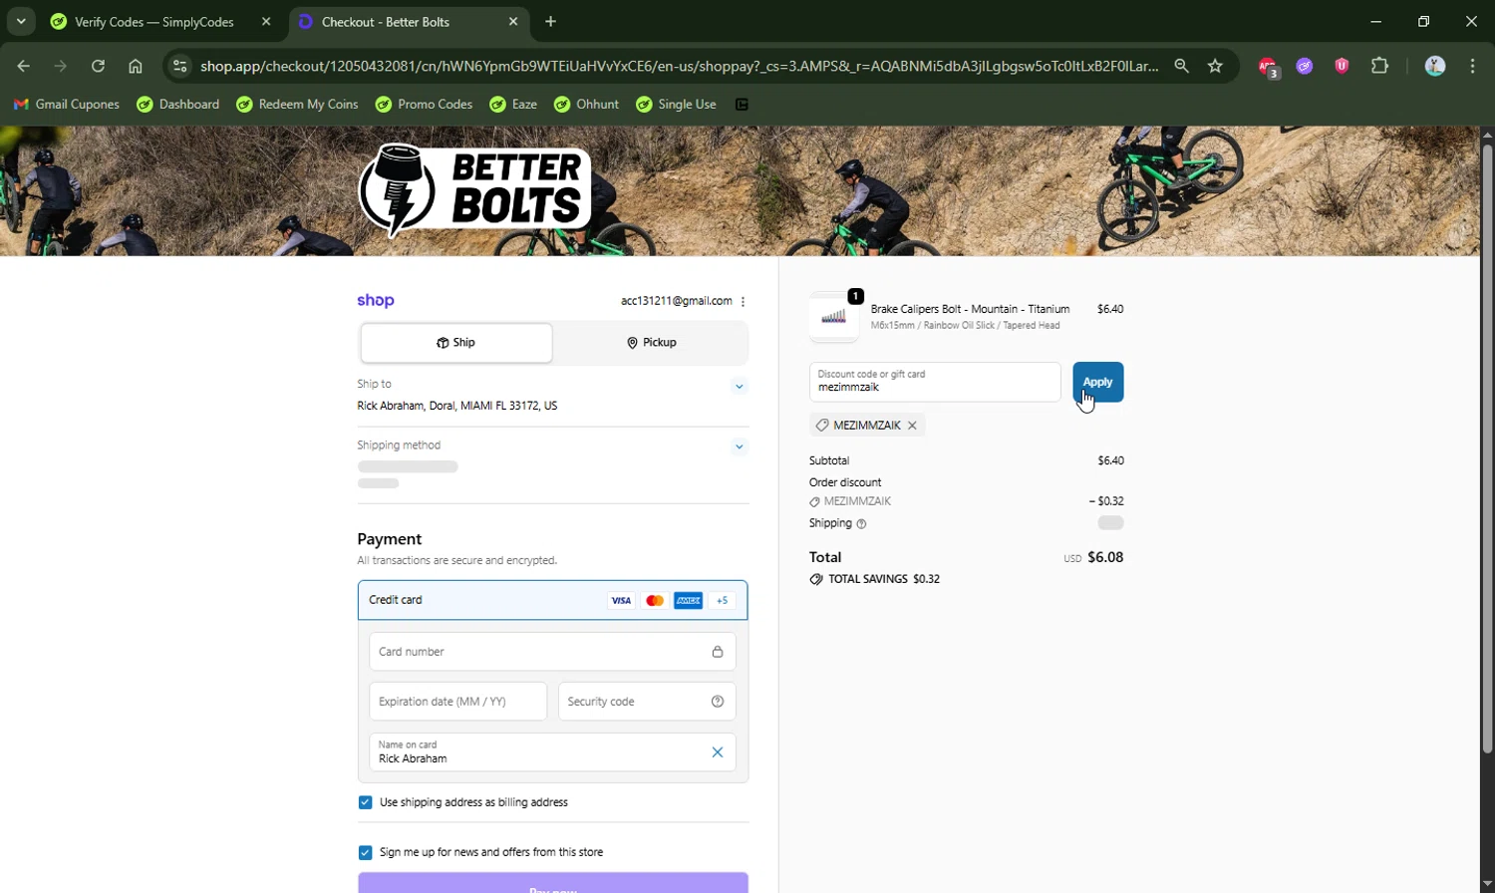This screenshot has height=893, width=1495.
Task: Open the Ohhunt bookmark
Action: [586, 105]
